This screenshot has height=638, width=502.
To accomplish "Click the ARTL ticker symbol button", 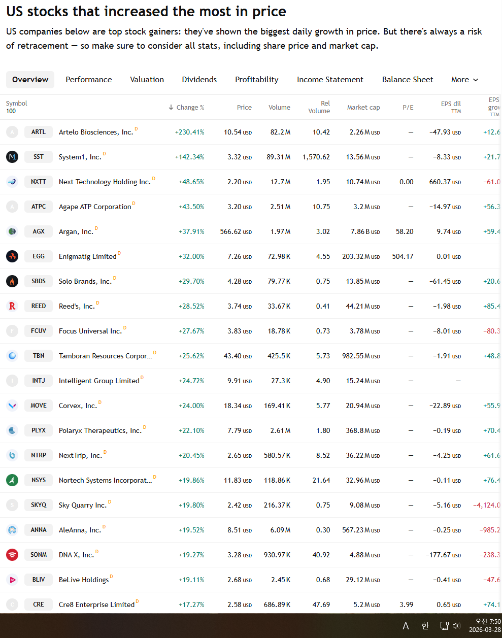I will pos(39,132).
